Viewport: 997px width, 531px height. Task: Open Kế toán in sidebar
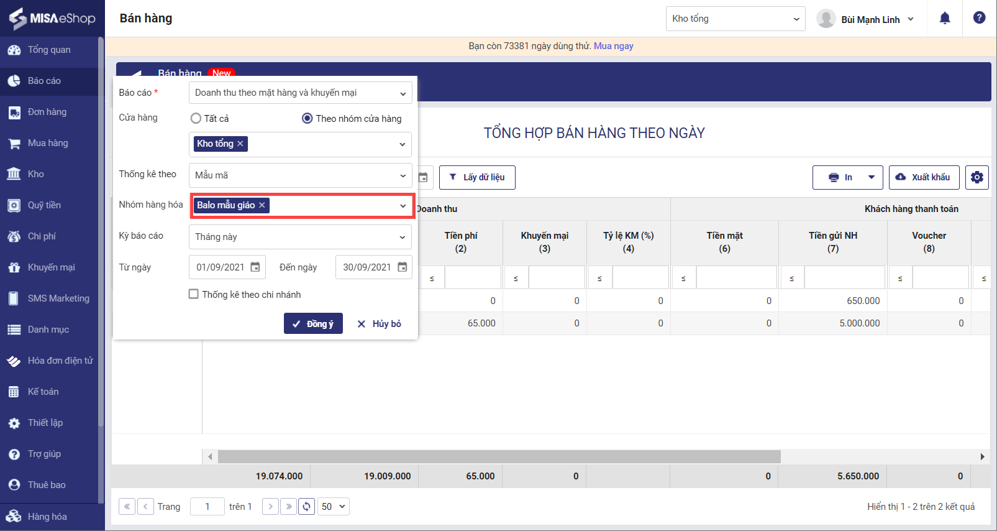(x=49, y=392)
